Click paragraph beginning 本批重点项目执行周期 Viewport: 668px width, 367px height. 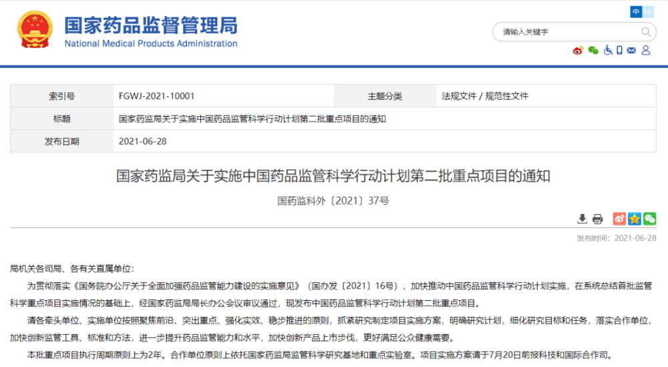point(322,355)
